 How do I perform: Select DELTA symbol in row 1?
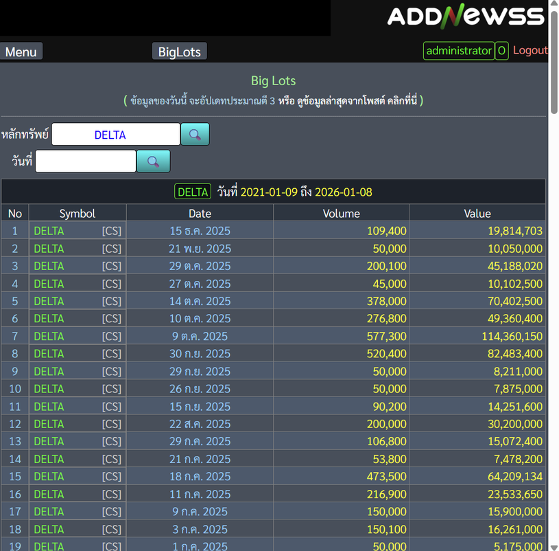tap(49, 231)
